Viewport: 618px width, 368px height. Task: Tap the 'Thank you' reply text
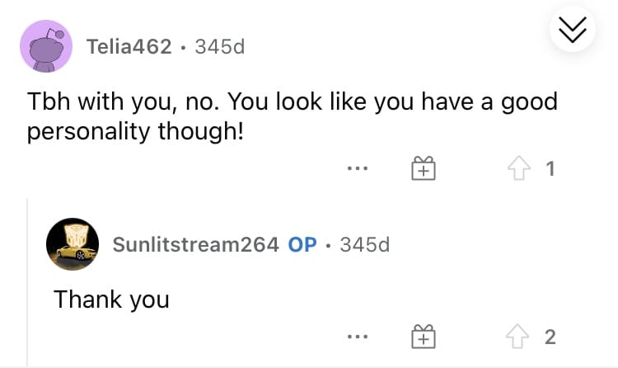(x=111, y=300)
